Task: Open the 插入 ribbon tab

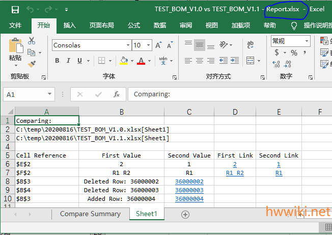Action: point(70,25)
